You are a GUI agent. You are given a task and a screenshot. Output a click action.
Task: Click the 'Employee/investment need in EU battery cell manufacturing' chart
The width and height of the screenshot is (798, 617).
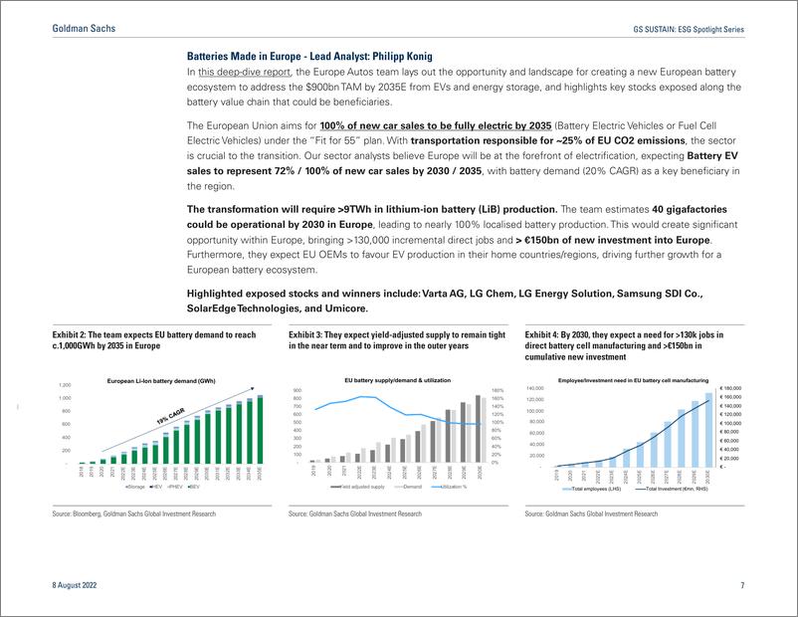tap(633, 434)
